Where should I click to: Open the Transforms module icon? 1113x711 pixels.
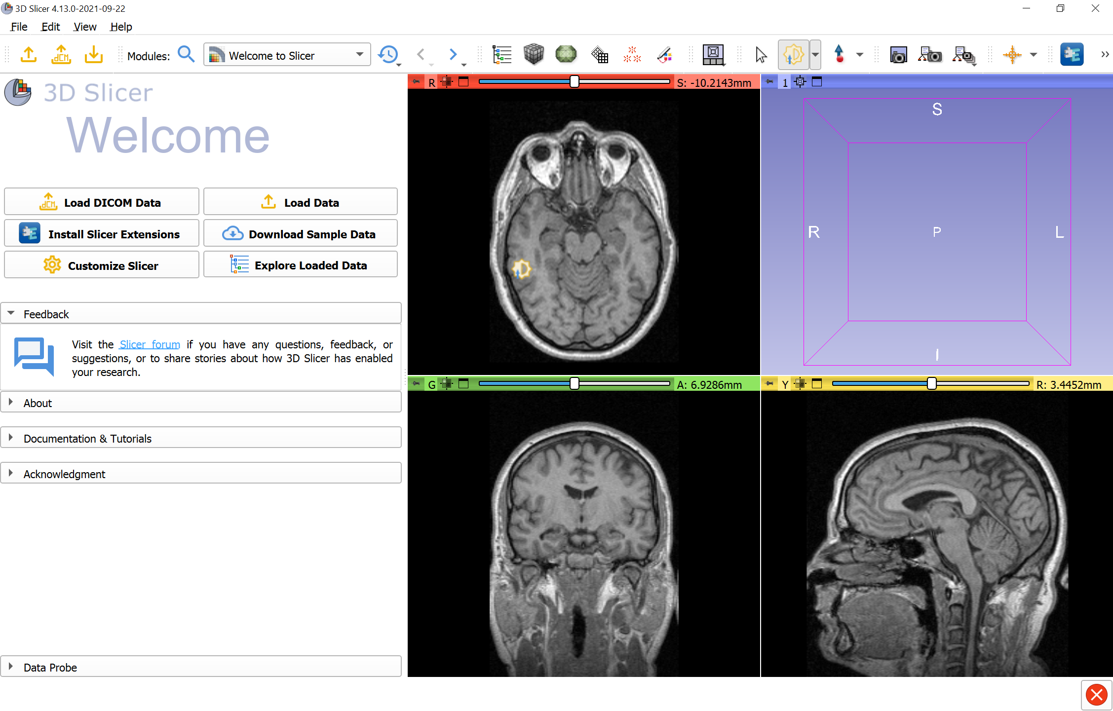click(x=599, y=55)
